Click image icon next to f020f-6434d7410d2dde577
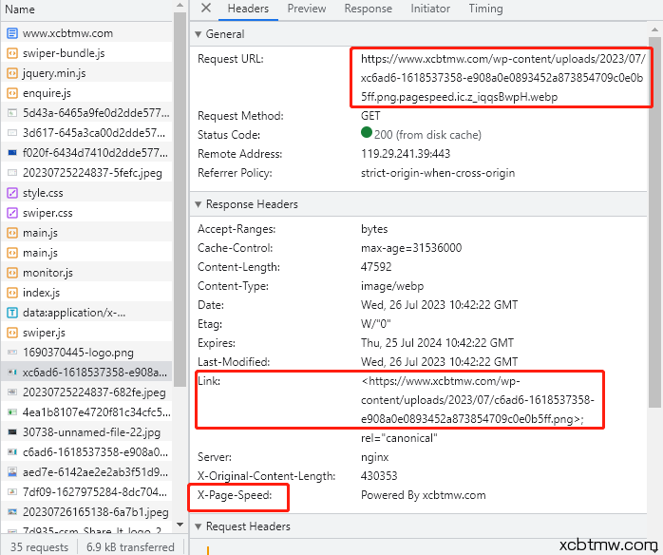The image size is (663, 555). [x=12, y=153]
